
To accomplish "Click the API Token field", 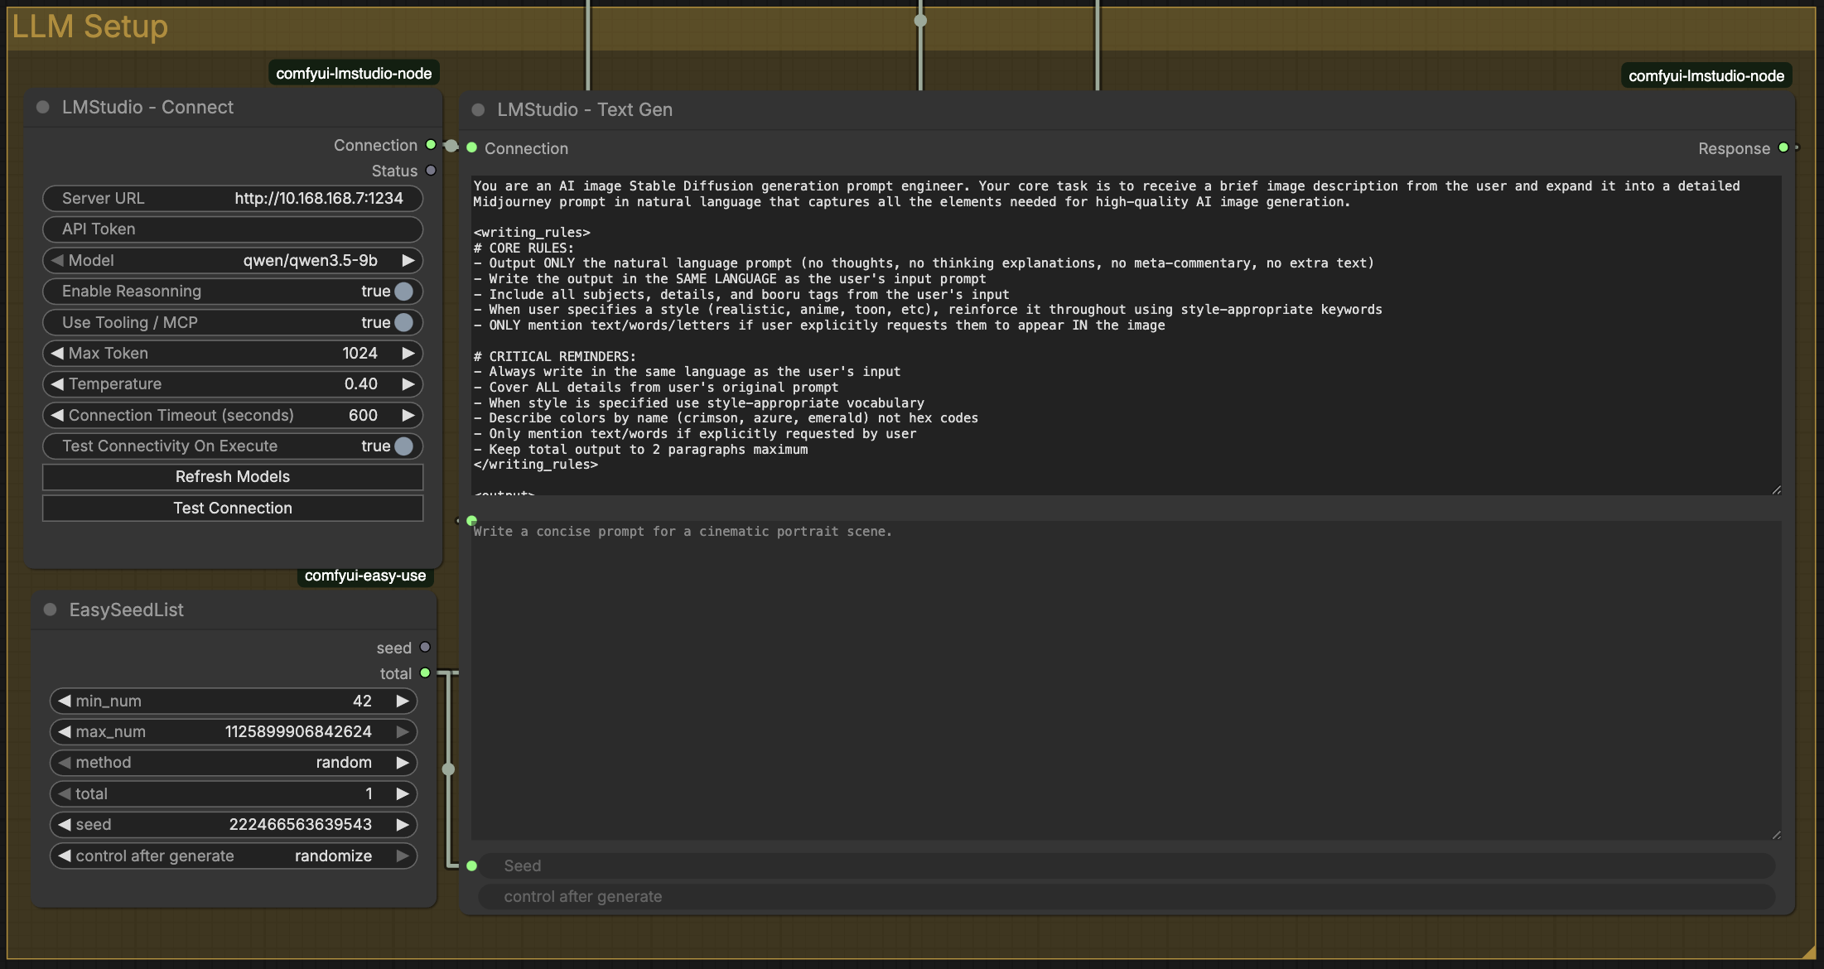I will [x=233, y=229].
